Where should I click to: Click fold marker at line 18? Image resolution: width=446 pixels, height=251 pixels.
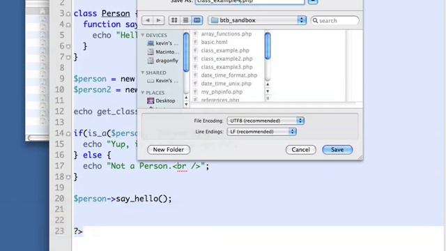68,177
